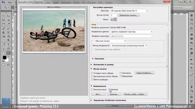
Task: Select the Clone Stamp tool
Action: (3, 32)
